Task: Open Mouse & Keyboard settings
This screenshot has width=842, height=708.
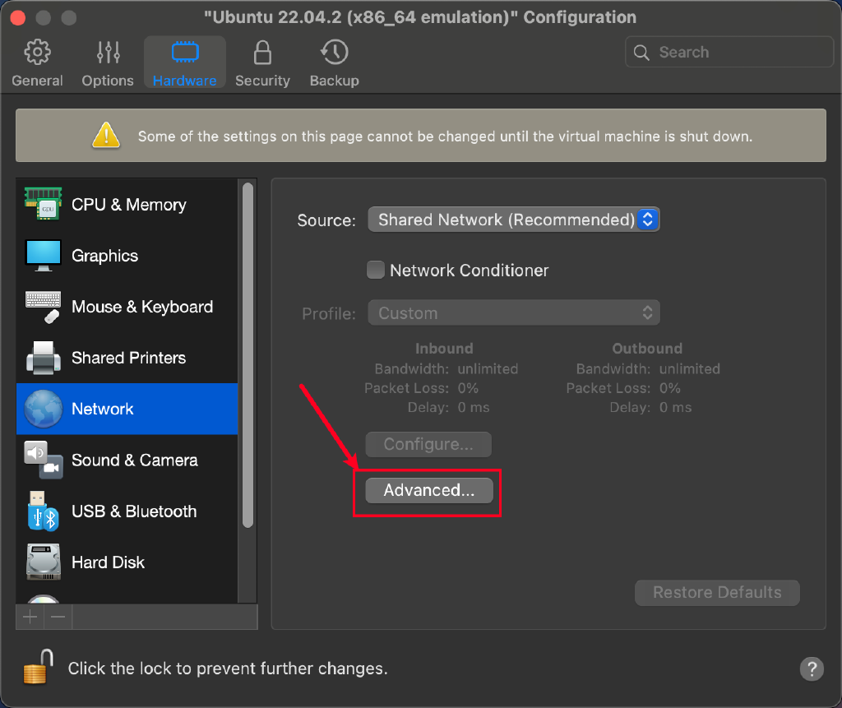Action: [141, 307]
